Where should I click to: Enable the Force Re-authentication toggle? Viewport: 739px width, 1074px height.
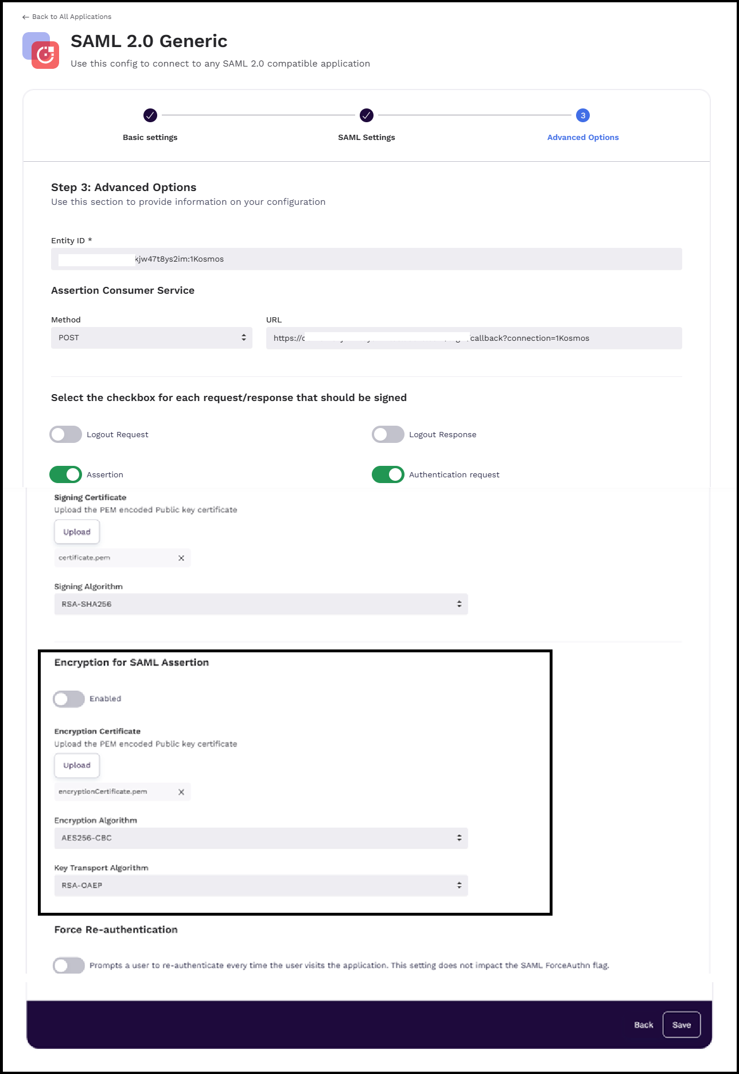click(69, 966)
